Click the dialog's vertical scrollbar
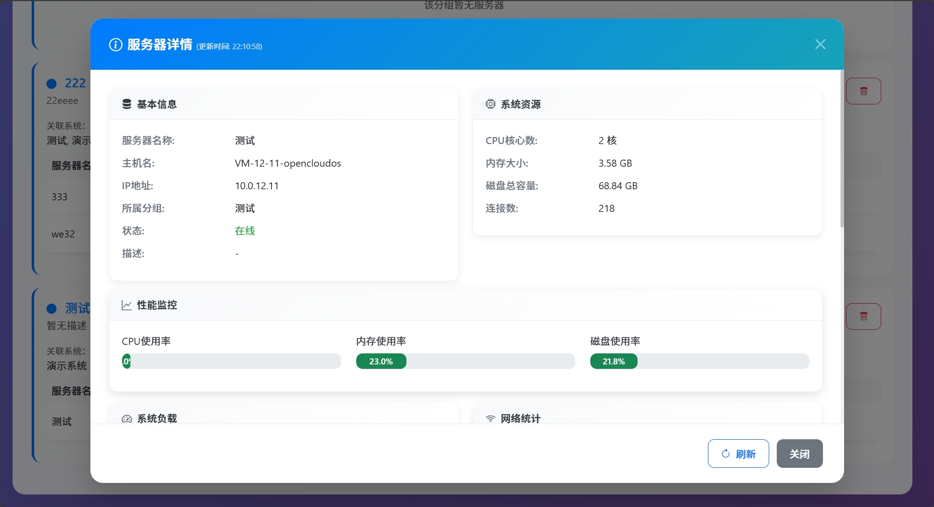The image size is (934, 507). 842,148
